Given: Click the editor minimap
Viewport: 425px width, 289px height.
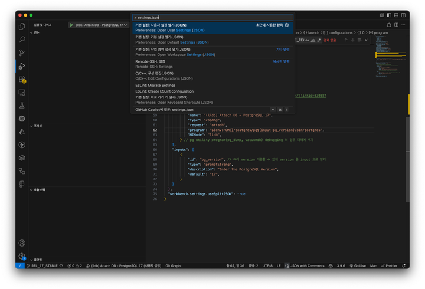Looking at the screenshot, I should coord(390,56).
